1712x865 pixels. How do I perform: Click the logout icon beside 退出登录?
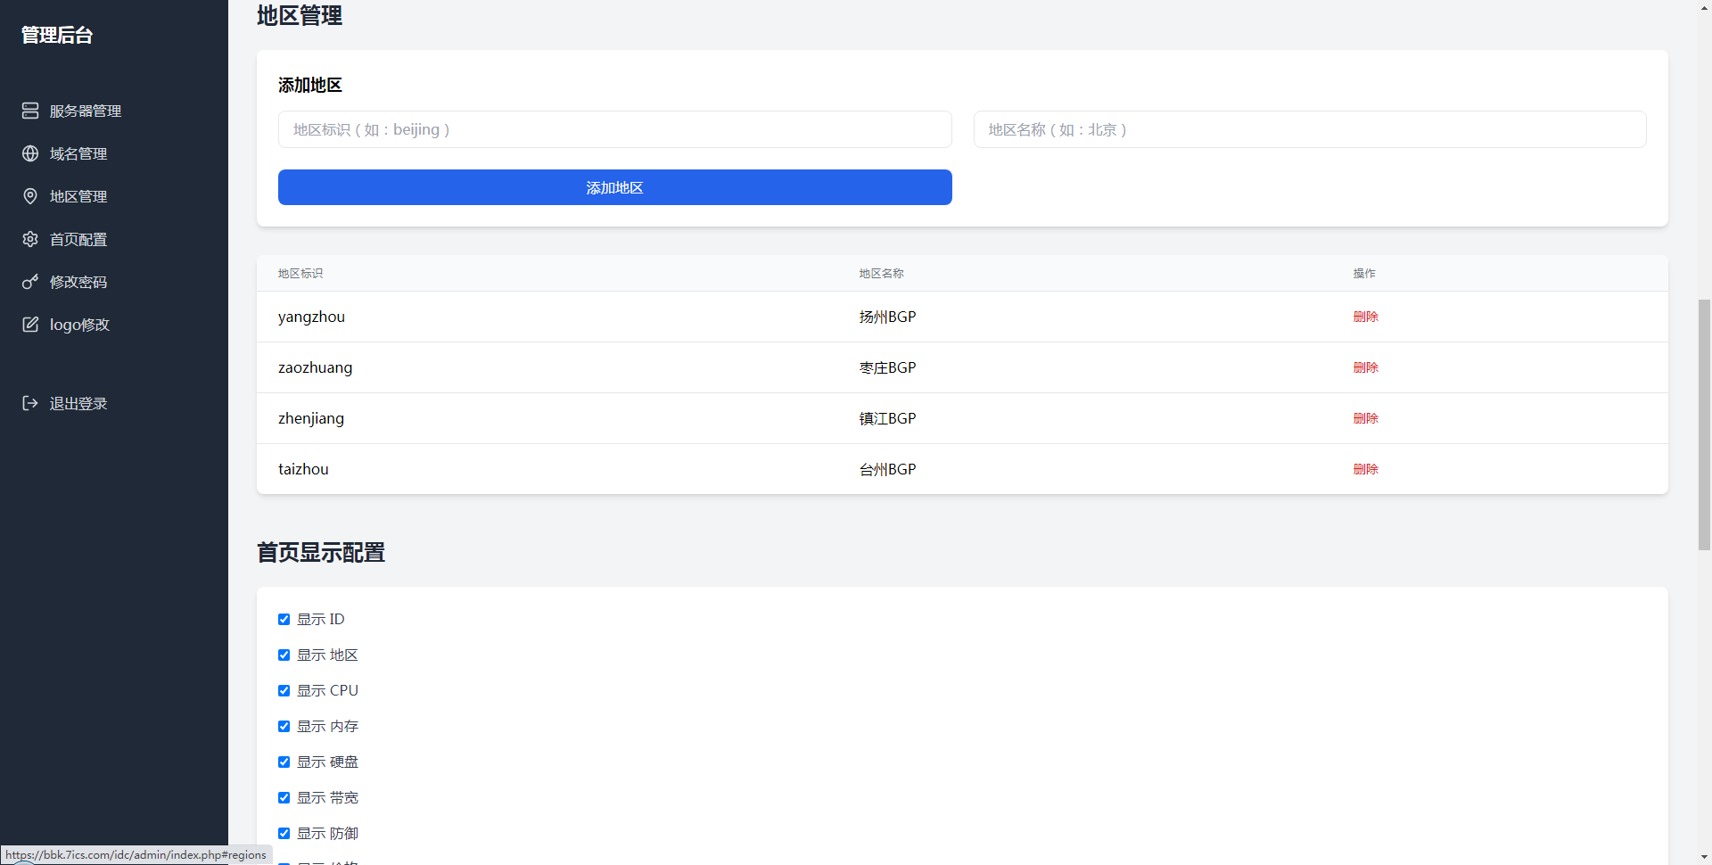tap(30, 403)
